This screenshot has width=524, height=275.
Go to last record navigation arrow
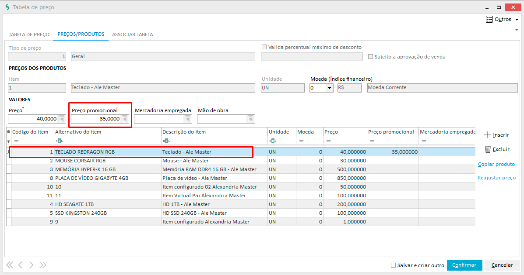coord(42,265)
